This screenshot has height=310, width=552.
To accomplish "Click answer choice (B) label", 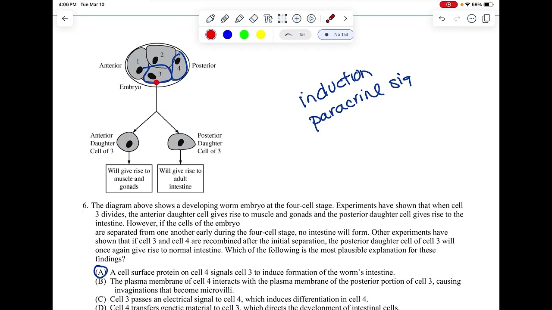I will click(100, 281).
